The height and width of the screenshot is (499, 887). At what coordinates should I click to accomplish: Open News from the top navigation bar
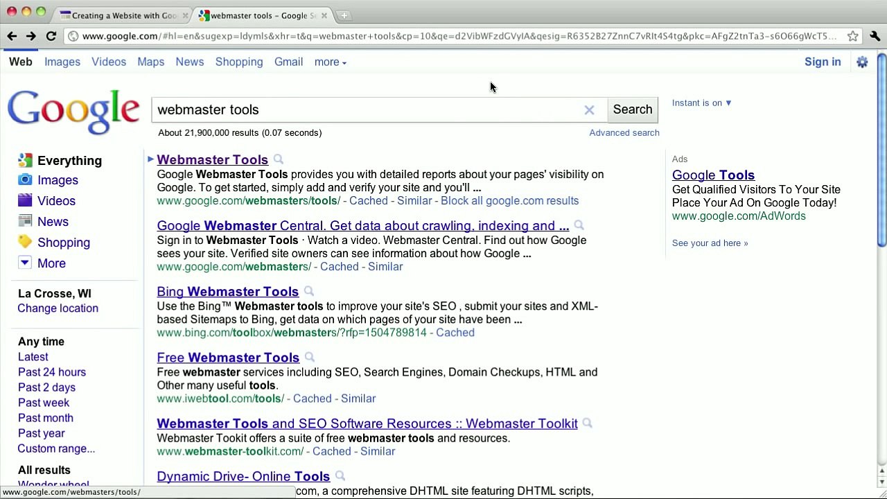click(189, 62)
